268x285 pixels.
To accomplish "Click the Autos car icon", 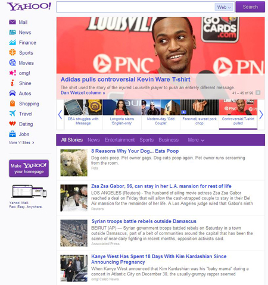I will tap(13, 93).
